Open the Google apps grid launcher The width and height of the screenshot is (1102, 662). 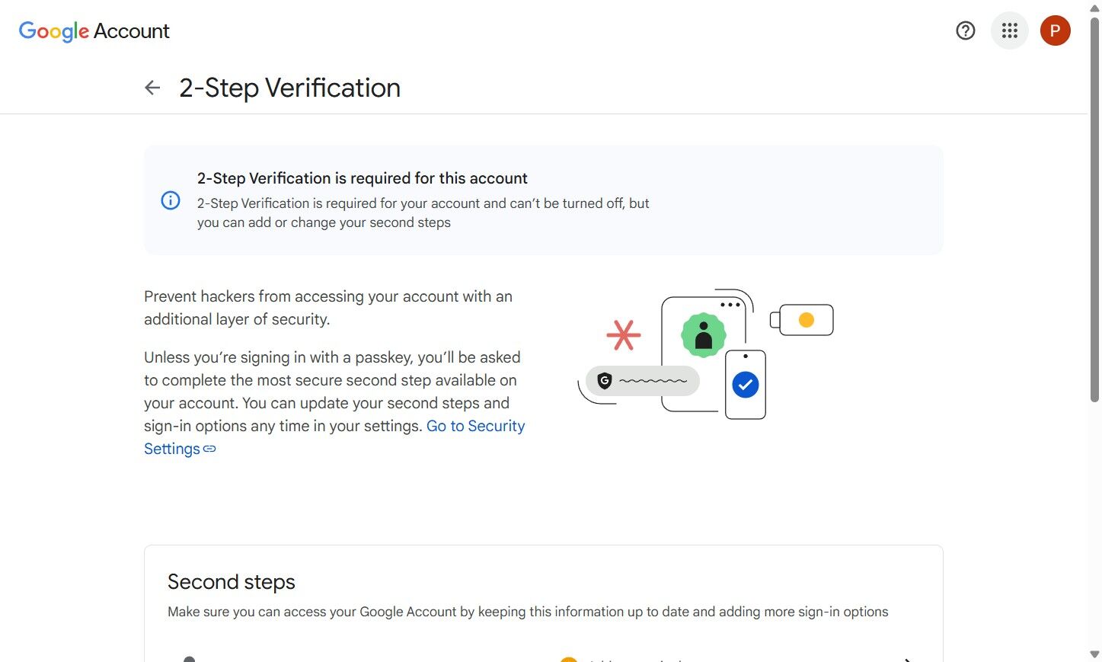tap(1009, 30)
